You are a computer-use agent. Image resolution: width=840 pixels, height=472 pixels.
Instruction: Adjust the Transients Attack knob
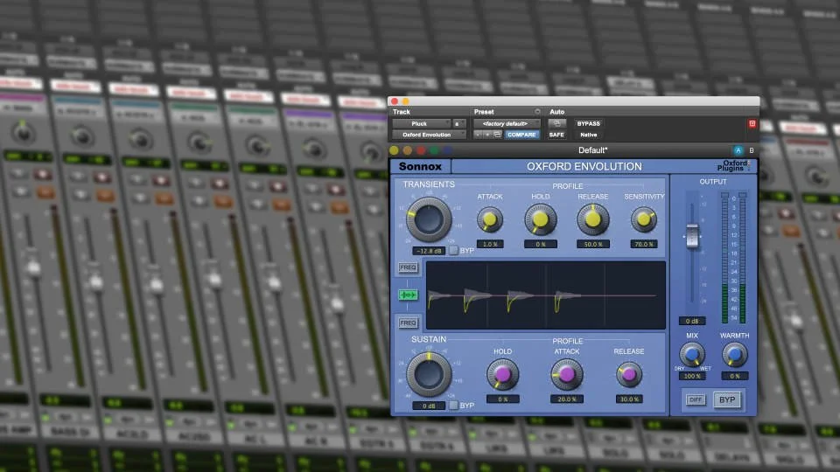490,219
